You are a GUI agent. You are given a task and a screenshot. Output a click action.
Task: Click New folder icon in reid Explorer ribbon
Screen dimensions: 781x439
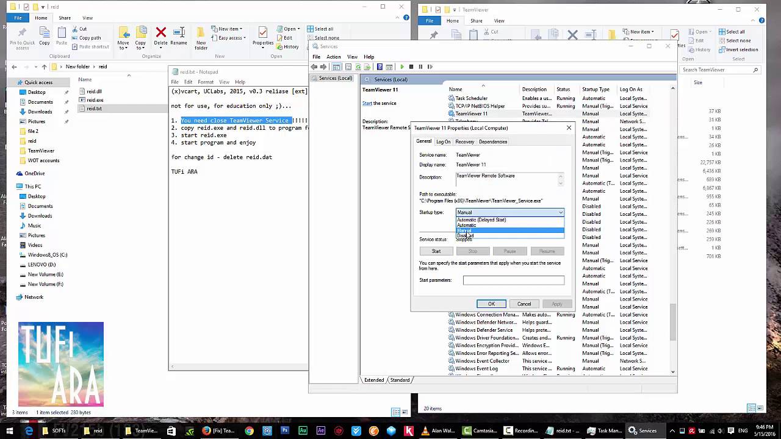click(201, 32)
